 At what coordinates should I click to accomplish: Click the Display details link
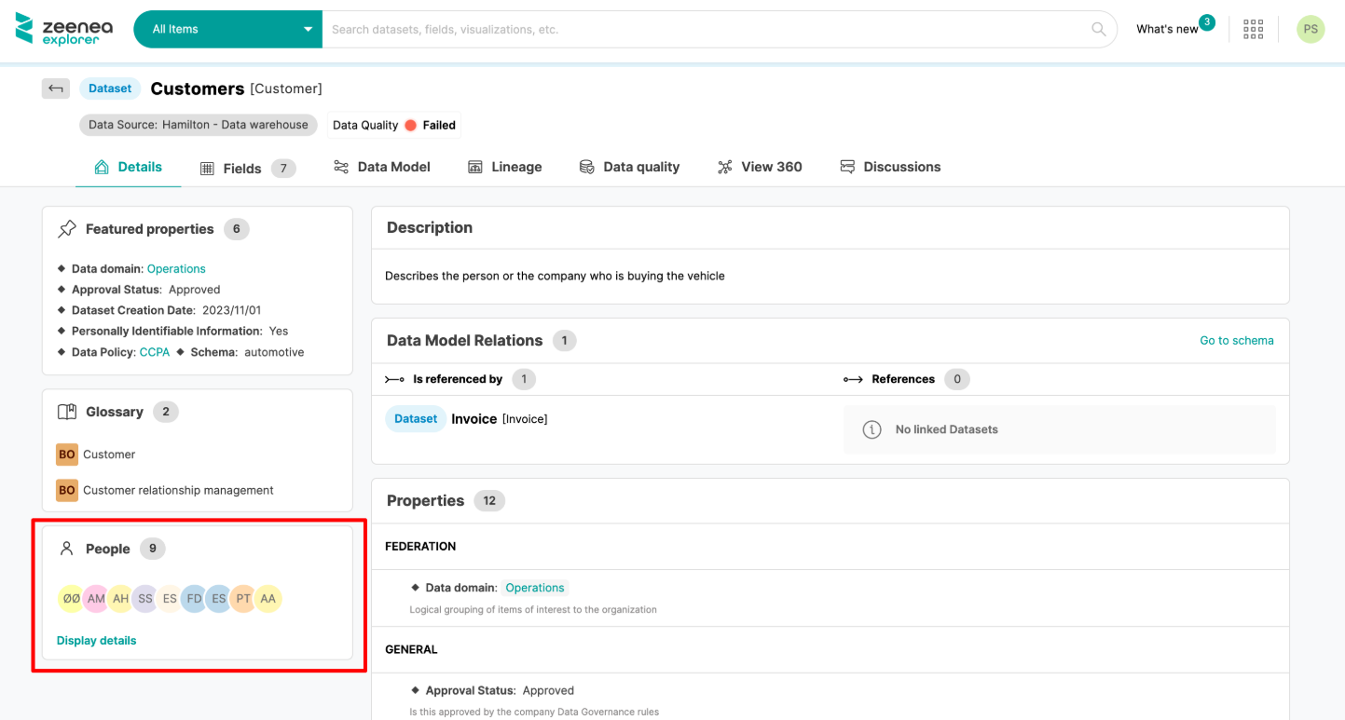(96, 641)
